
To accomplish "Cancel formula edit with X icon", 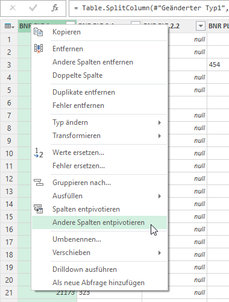I will (13, 8).
